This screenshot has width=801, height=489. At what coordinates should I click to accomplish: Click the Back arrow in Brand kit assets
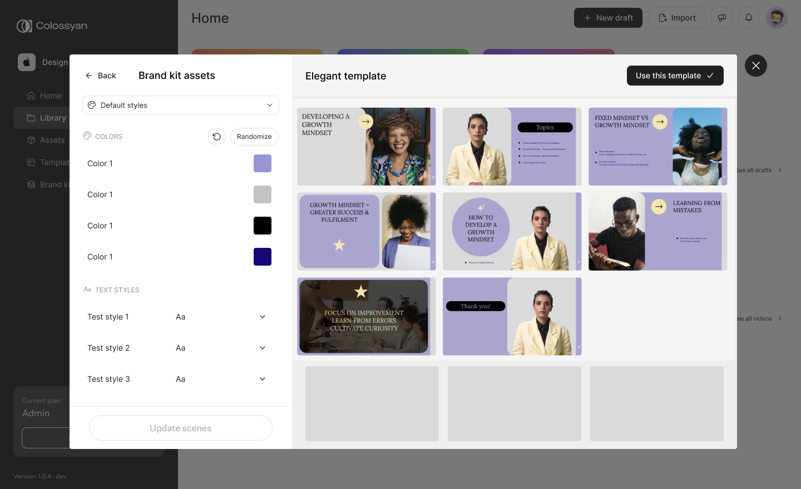(89, 76)
